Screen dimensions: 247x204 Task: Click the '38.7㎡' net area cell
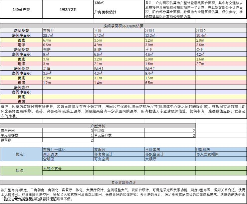[x=68, y=35]
